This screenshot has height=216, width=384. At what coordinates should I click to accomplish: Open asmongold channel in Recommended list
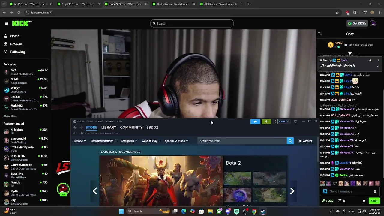tap(25, 140)
